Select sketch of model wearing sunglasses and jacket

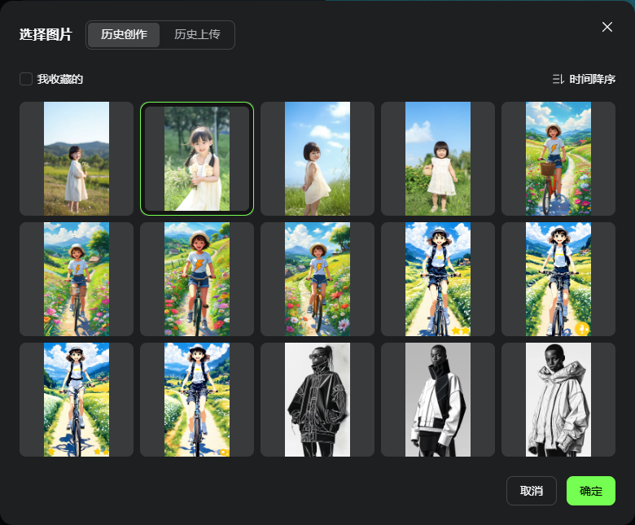coord(317,400)
